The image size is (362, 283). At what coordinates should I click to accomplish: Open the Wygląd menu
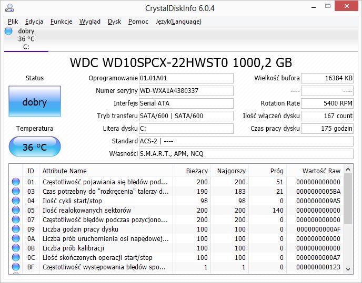[x=90, y=22]
